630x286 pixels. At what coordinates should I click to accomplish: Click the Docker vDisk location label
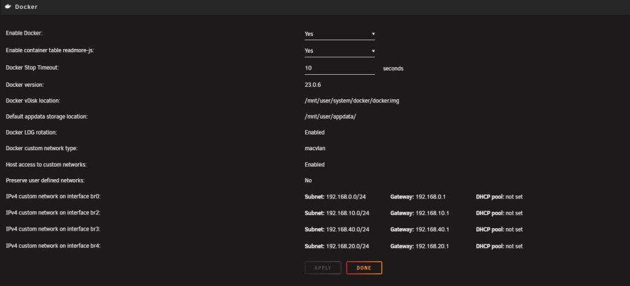pyautogui.click(x=33, y=101)
